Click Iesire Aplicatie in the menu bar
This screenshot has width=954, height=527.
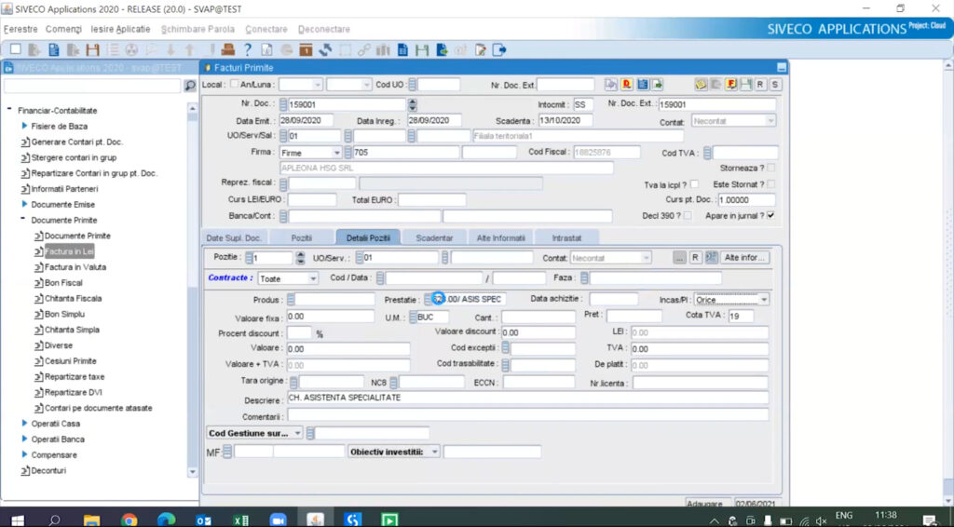point(120,29)
